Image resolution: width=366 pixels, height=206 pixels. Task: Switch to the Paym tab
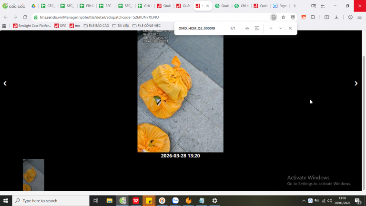tap(280, 6)
